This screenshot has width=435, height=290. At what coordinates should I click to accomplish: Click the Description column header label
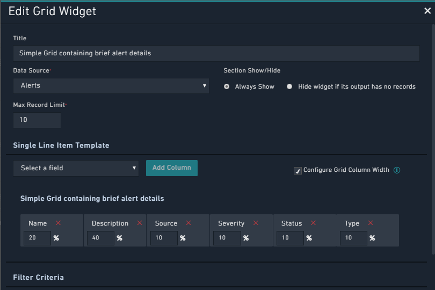[x=110, y=223]
